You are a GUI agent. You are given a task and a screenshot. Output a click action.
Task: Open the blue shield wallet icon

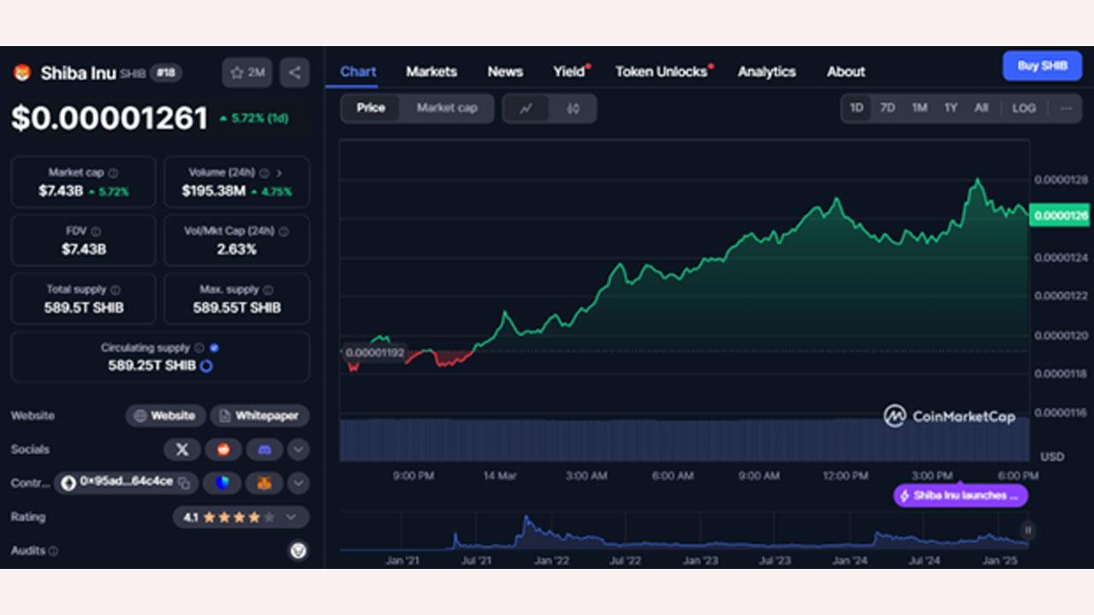tap(223, 483)
